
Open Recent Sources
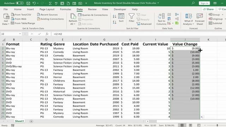pyautogui.click(x=47, y=14)
